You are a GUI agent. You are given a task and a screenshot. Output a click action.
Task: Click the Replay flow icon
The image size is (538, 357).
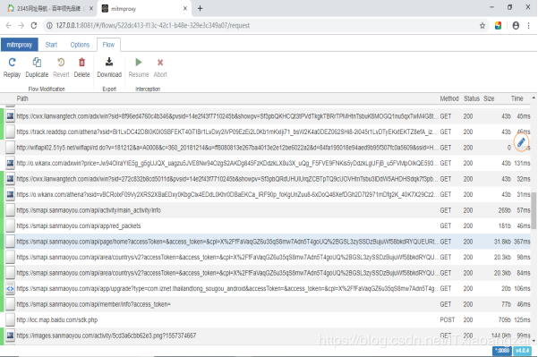pos(12,63)
